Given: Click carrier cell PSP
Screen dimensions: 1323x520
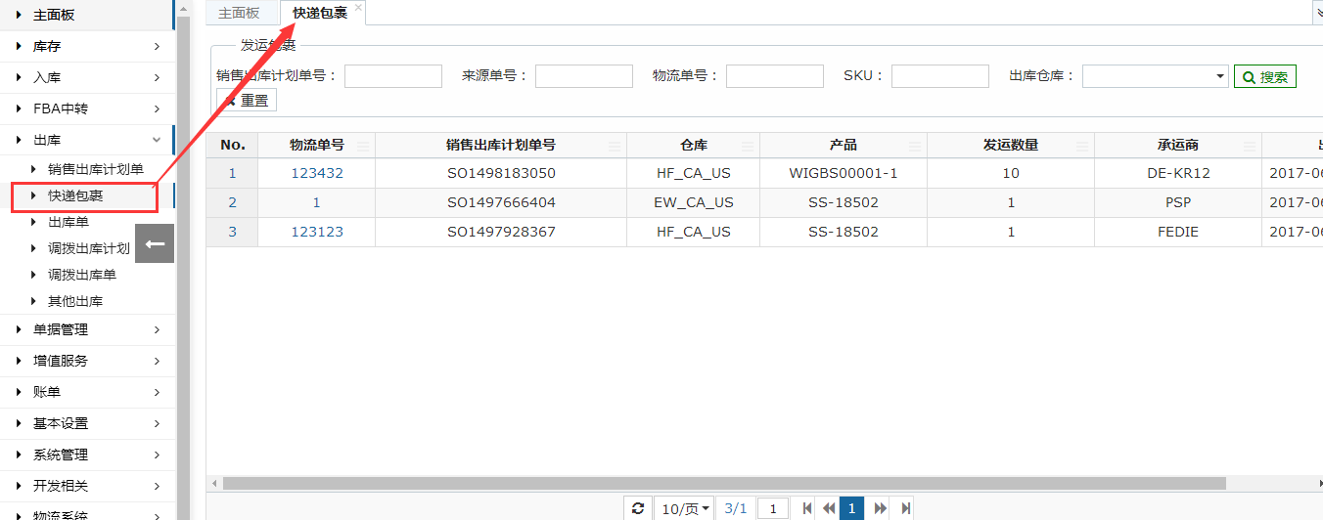Looking at the screenshot, I should (x=1178, y=202).
